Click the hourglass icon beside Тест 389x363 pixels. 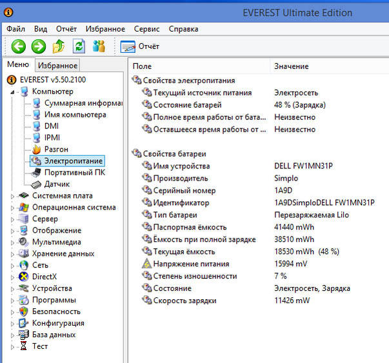point(24,346)
